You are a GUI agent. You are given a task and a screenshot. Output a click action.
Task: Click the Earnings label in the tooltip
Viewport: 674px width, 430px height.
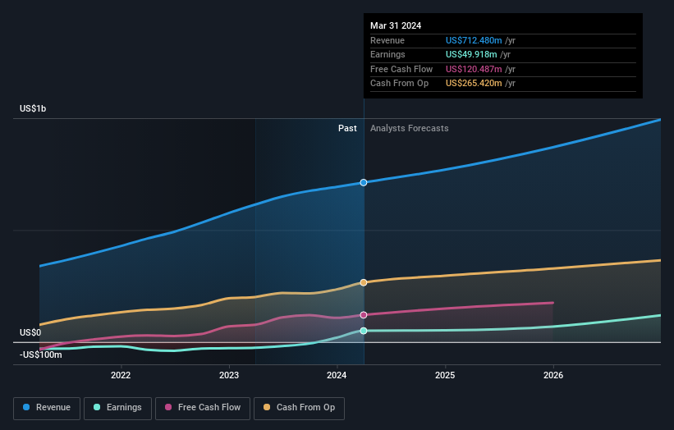click(x=387, y=54)
